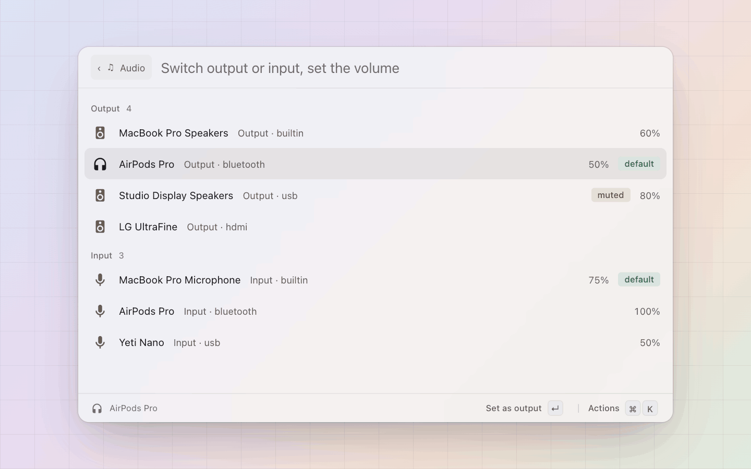This screenshot has width=751, height=469.
Task: Select Studio Display Speakers output
Action: [375, 195]
